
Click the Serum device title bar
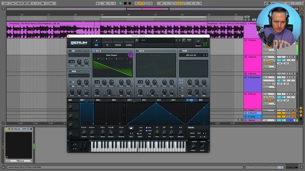(x=19, y=129)
